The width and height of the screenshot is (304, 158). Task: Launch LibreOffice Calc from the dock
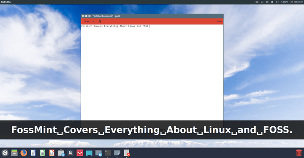pos(43,153)
